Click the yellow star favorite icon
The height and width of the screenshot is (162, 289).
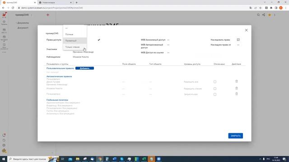point(270,15)
